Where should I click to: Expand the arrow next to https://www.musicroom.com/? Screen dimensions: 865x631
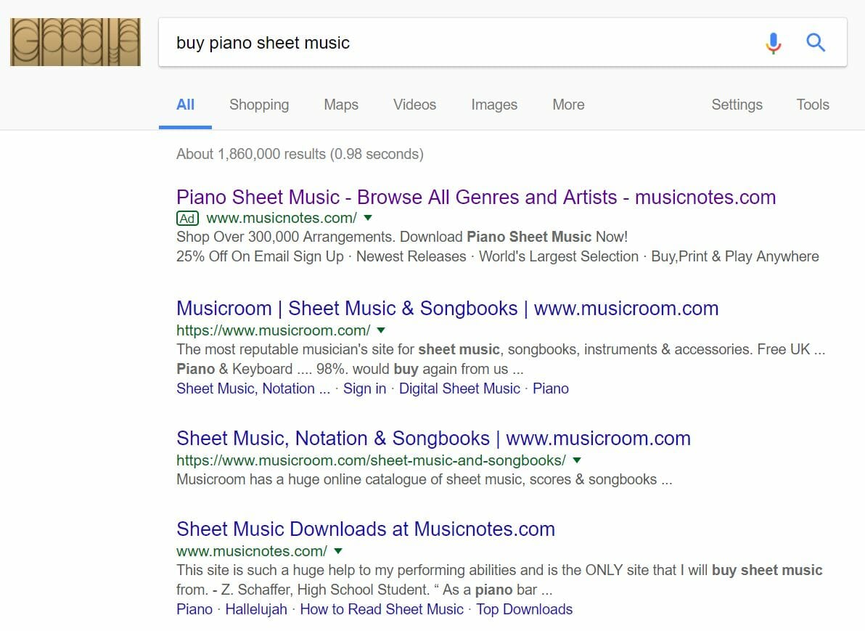(x=381, y=330)
